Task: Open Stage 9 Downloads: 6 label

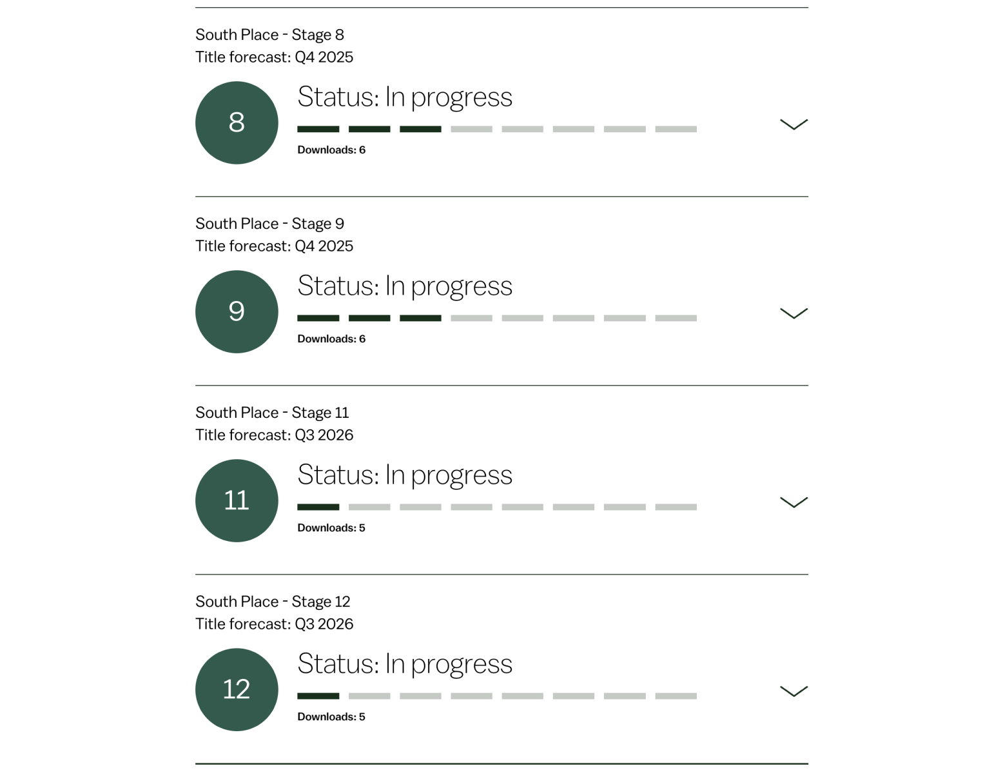Action: tap(331, 338)
